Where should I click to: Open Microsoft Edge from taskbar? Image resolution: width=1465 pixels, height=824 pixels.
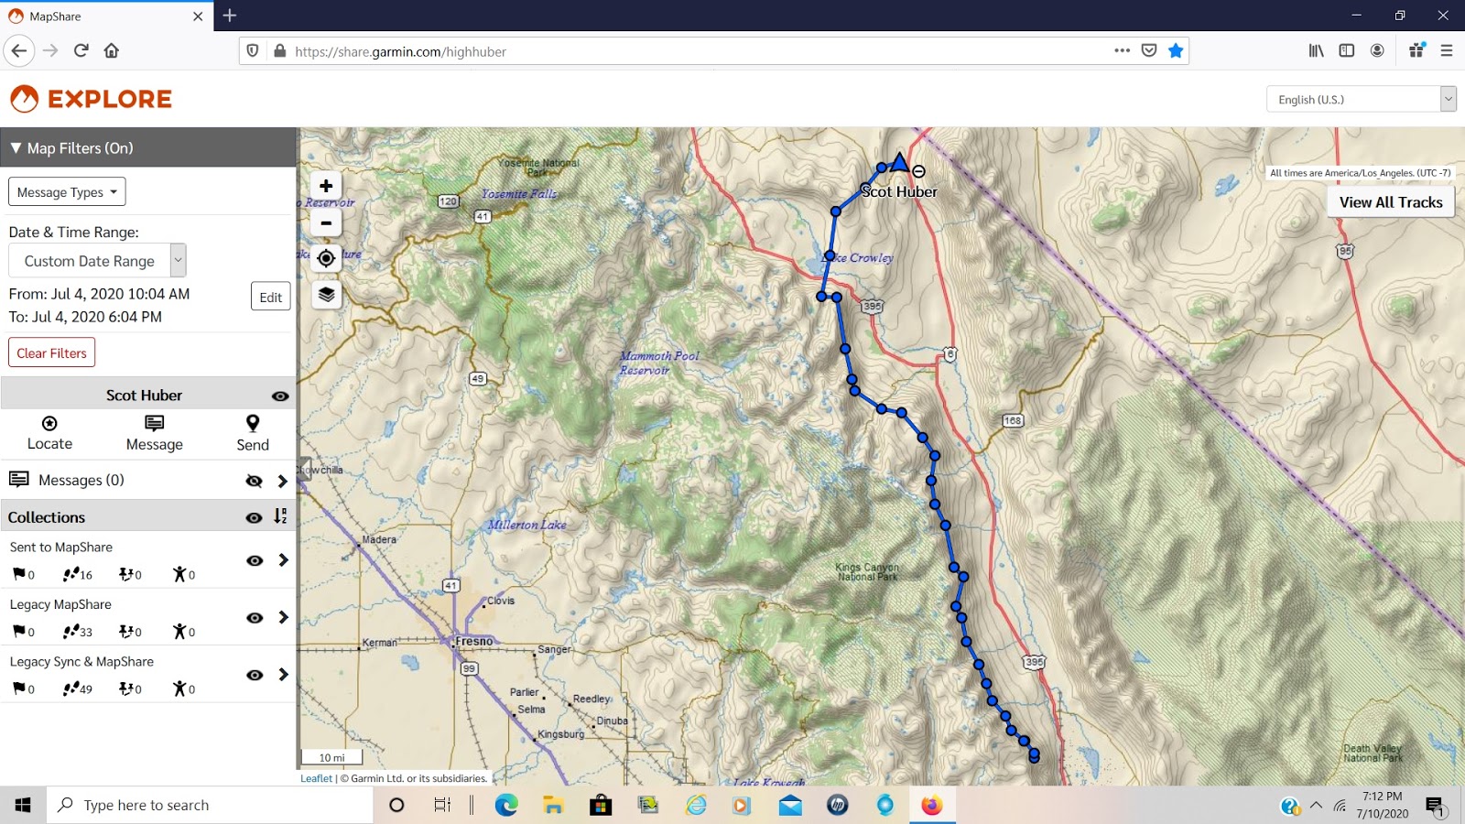pyautogui.click(x=506, y=805)
